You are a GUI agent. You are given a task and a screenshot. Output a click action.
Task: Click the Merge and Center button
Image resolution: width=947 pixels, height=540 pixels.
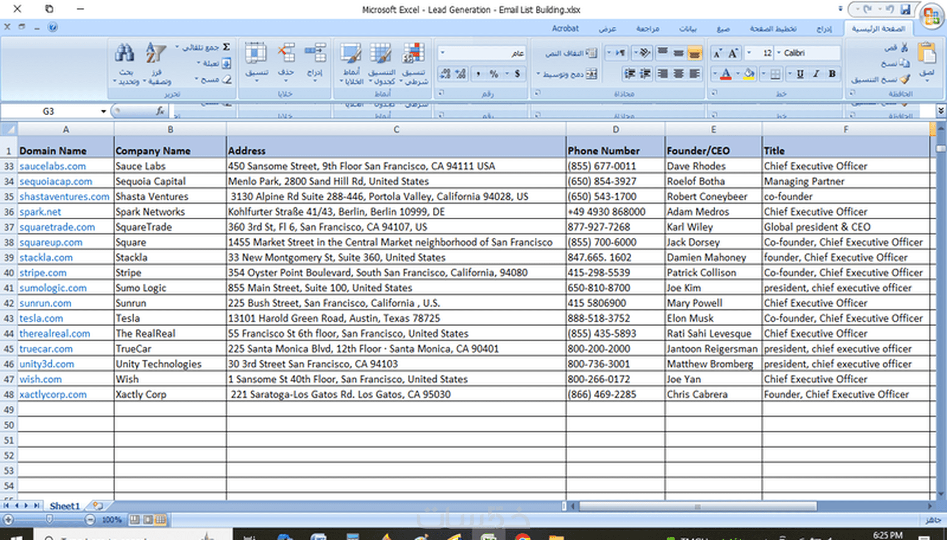(566, 73)
